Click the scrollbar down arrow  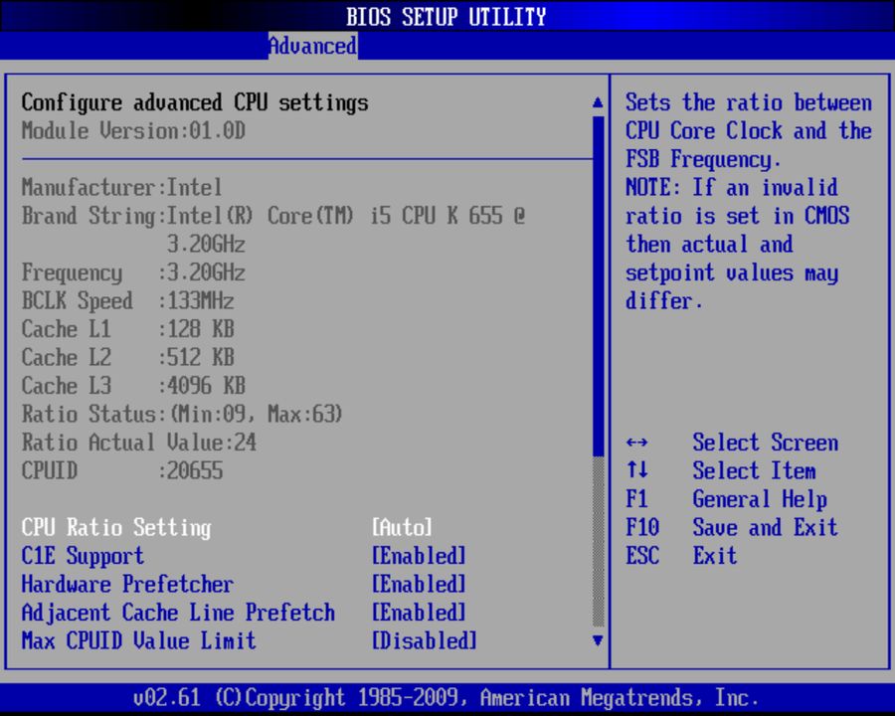[598, 640]
